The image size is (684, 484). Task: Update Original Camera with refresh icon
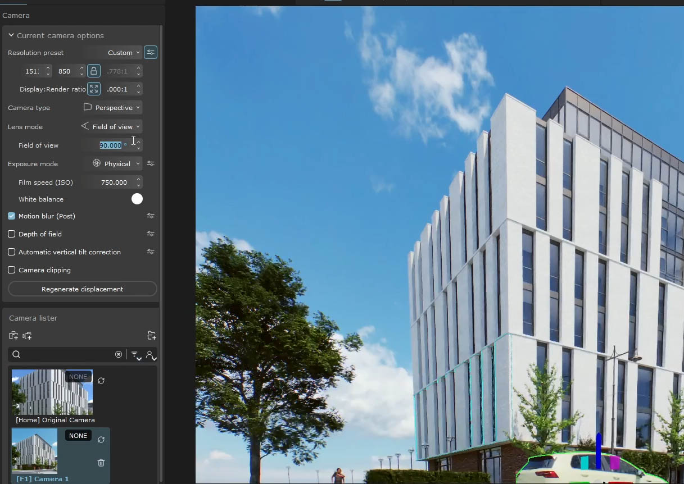(x=101, y=381)
